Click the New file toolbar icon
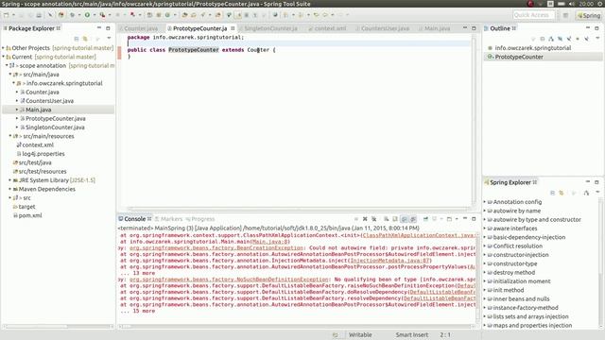The image size is (605, 340). click(7, 15)
